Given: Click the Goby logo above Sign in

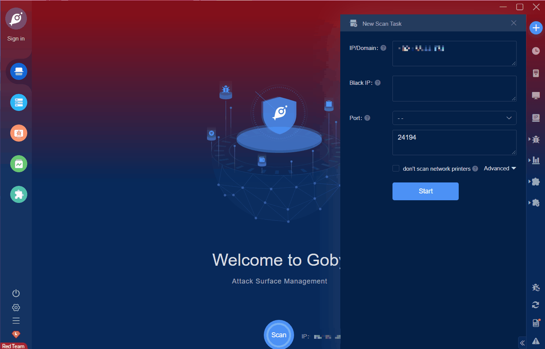Looking at the screenshot, I should (x=16, y=18).
